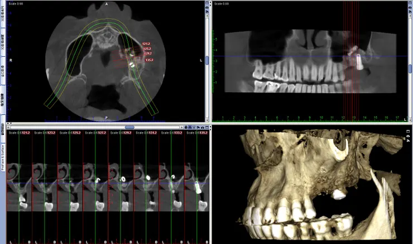
Task: Click the camera capture icon above slice panel
Action: tap(203, 128)
